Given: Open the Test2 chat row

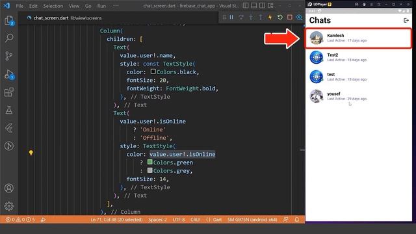Looking at the screenshot, I should (358, 57).
